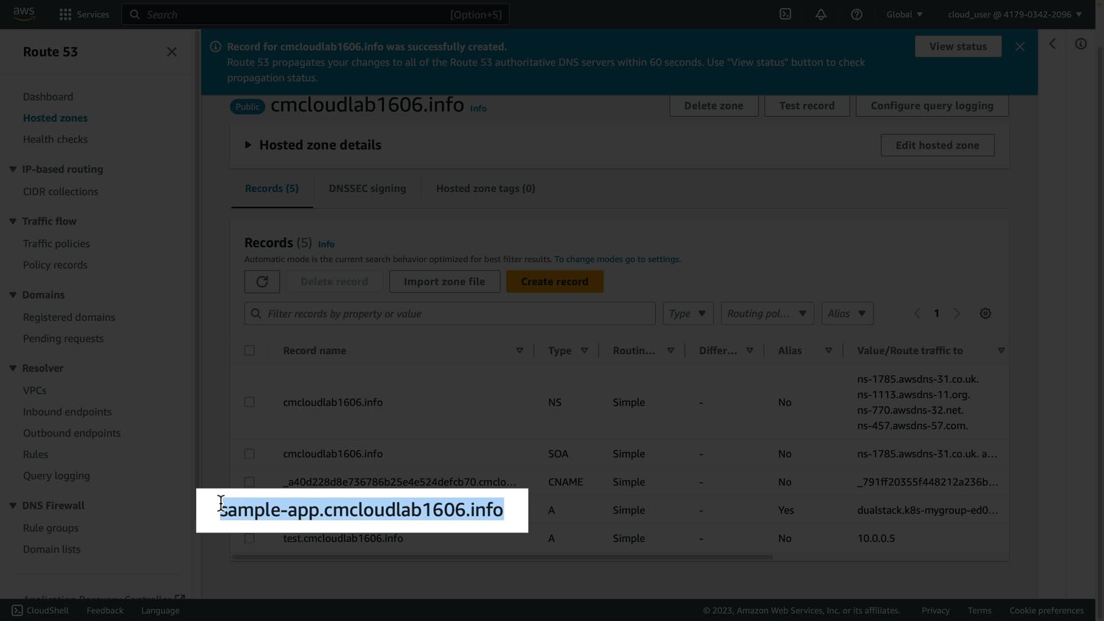Image resolution: width=1104 pixels, height=621 pixels.
Task: Open the Routing policy filter dropdown
Action: coord(767,313)
